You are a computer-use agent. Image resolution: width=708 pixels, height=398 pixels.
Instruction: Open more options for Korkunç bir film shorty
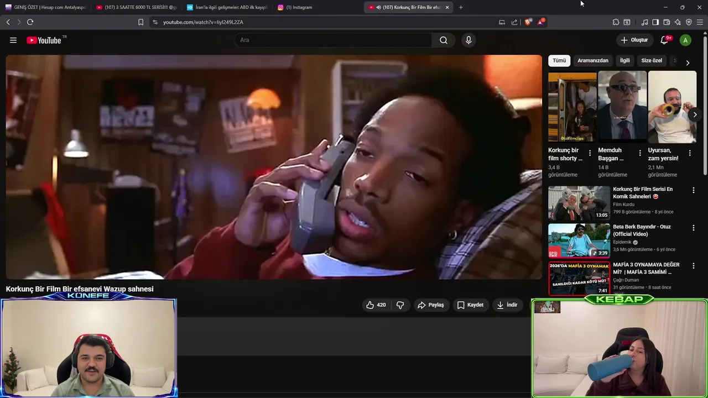(x=590, y=153)
